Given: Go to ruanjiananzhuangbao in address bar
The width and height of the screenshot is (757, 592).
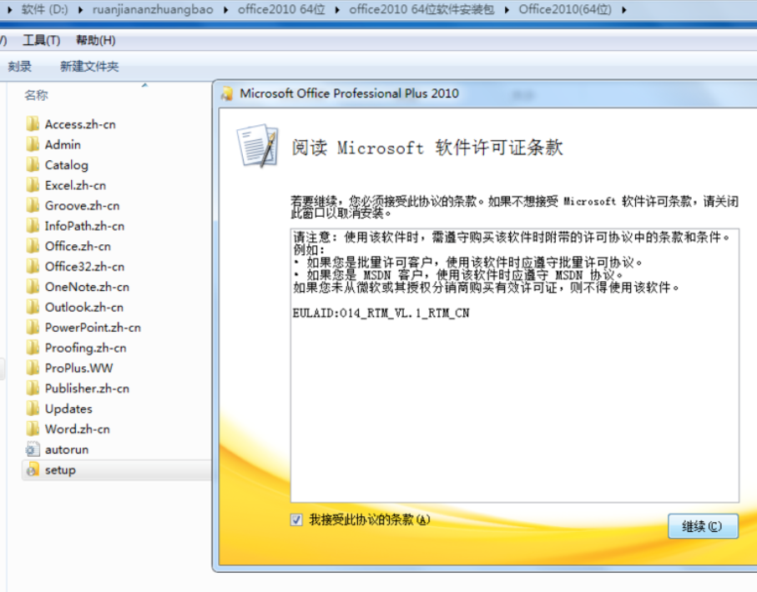Looking at the screenshot, I should coord(153,10).
